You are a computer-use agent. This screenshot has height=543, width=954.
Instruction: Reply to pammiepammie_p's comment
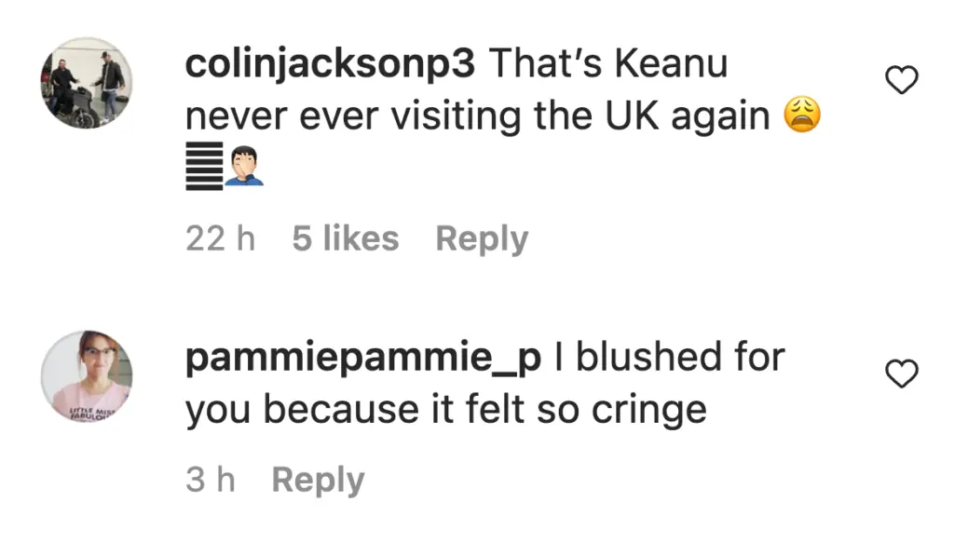318,481
